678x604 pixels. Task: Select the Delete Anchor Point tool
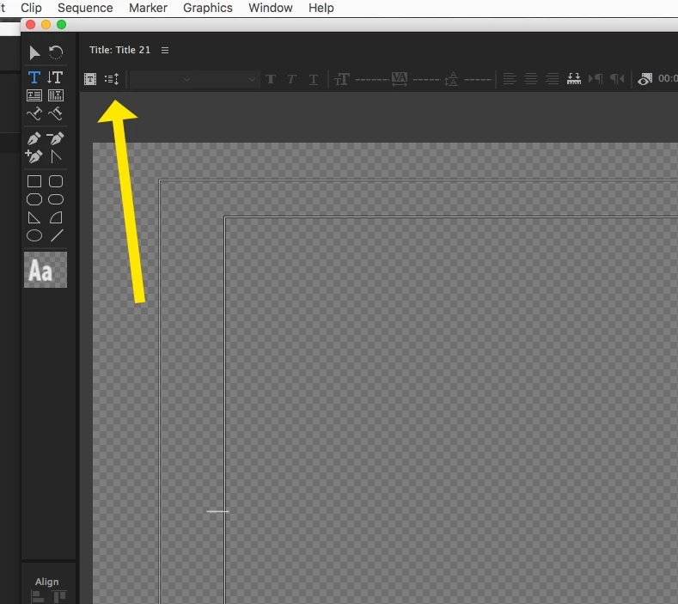click(x=56, y=138)
